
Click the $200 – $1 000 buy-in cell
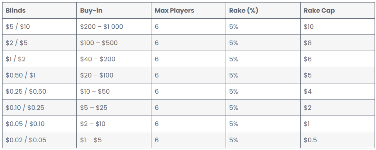[114, 26]
